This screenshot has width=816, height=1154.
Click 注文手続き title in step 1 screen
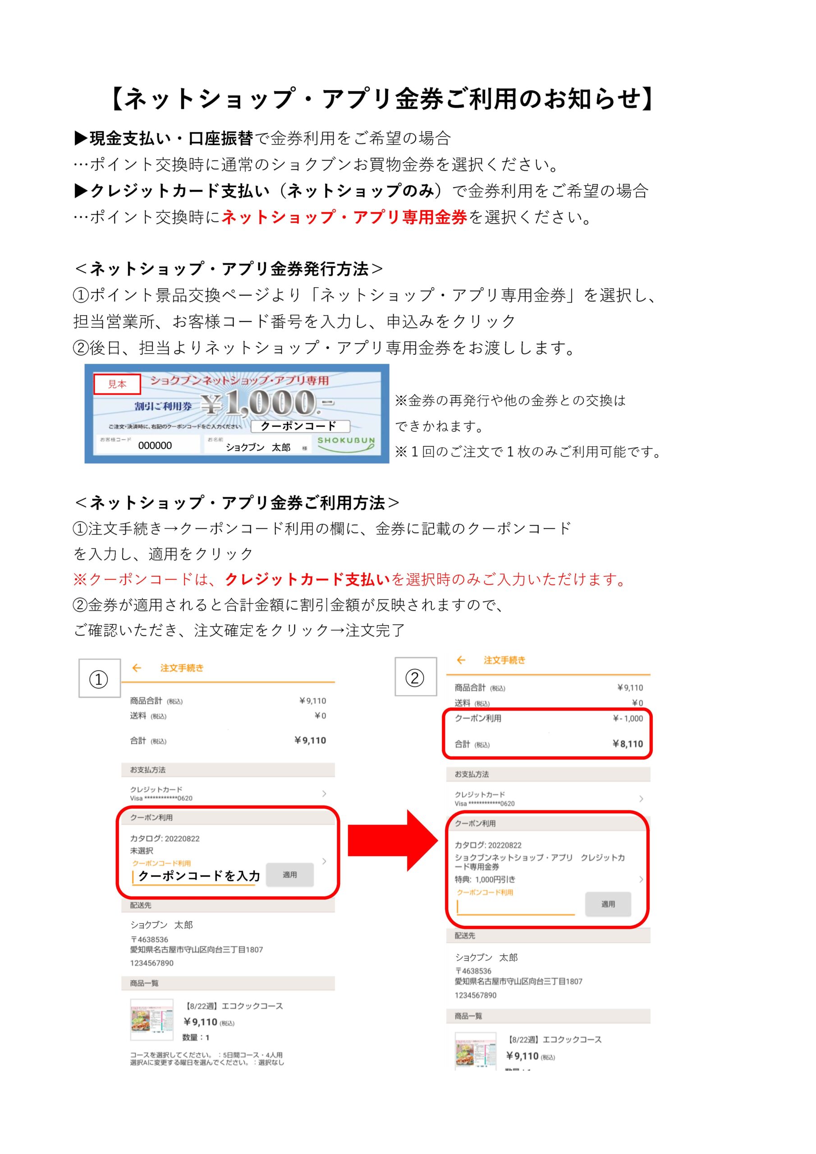coord(182,668)
